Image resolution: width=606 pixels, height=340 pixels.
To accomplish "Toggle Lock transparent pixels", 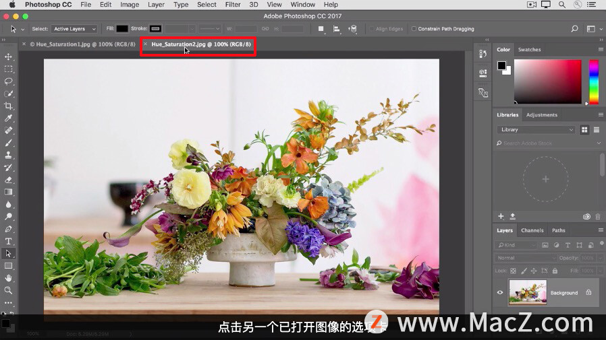I will pos(514,271).
